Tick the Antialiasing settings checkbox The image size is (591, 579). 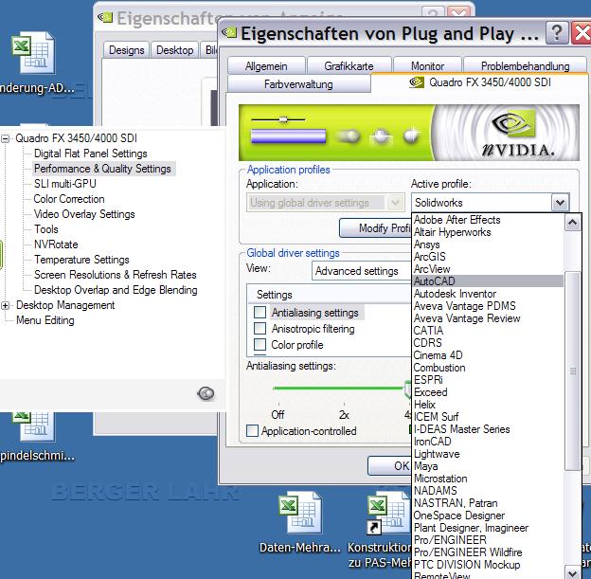[260, 313]
